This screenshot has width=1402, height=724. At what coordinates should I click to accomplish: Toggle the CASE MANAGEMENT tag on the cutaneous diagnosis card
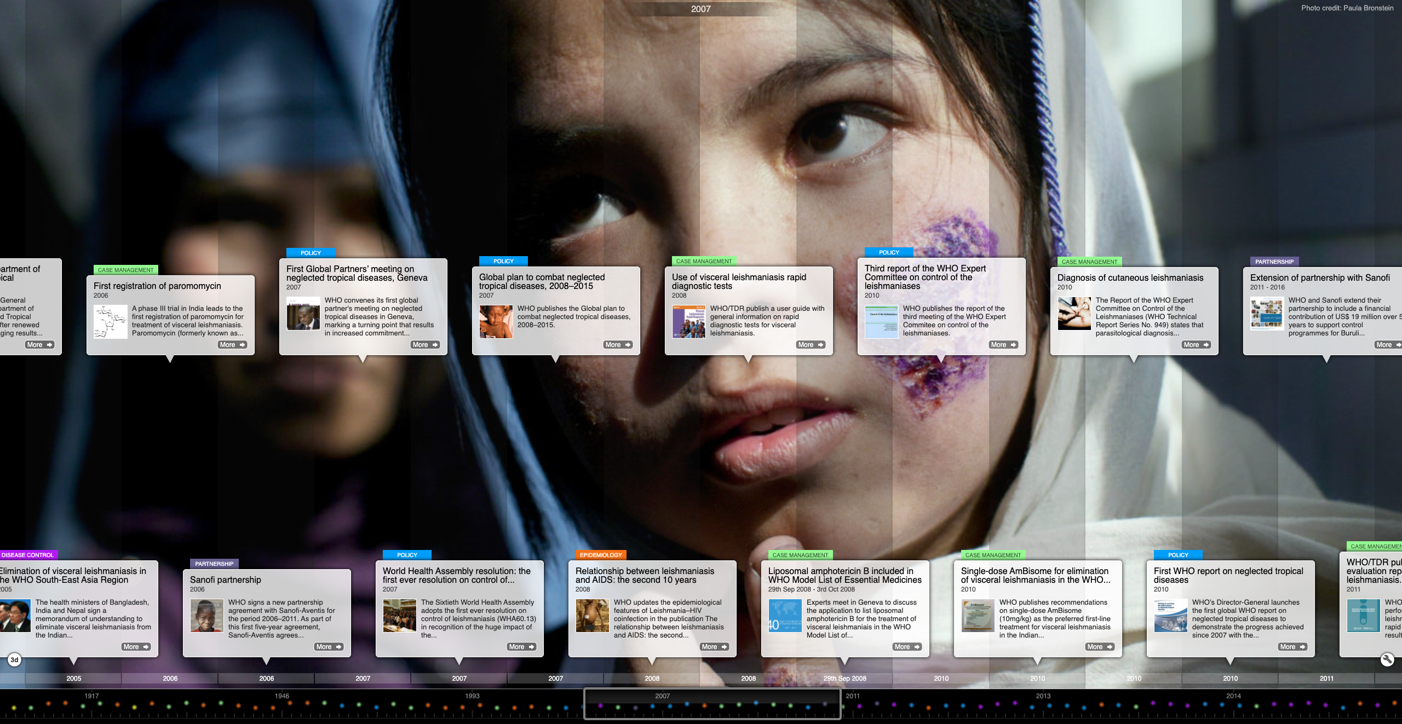coord(1089,262)
